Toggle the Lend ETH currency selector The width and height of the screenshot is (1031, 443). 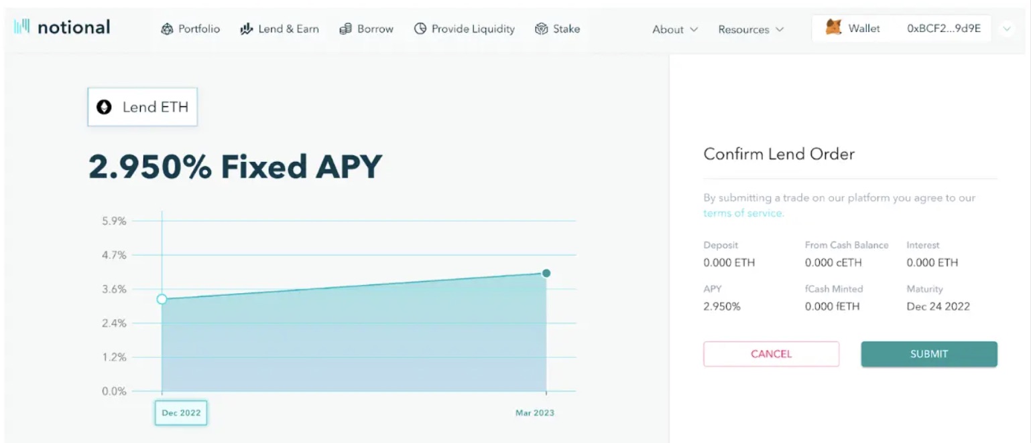142,107
